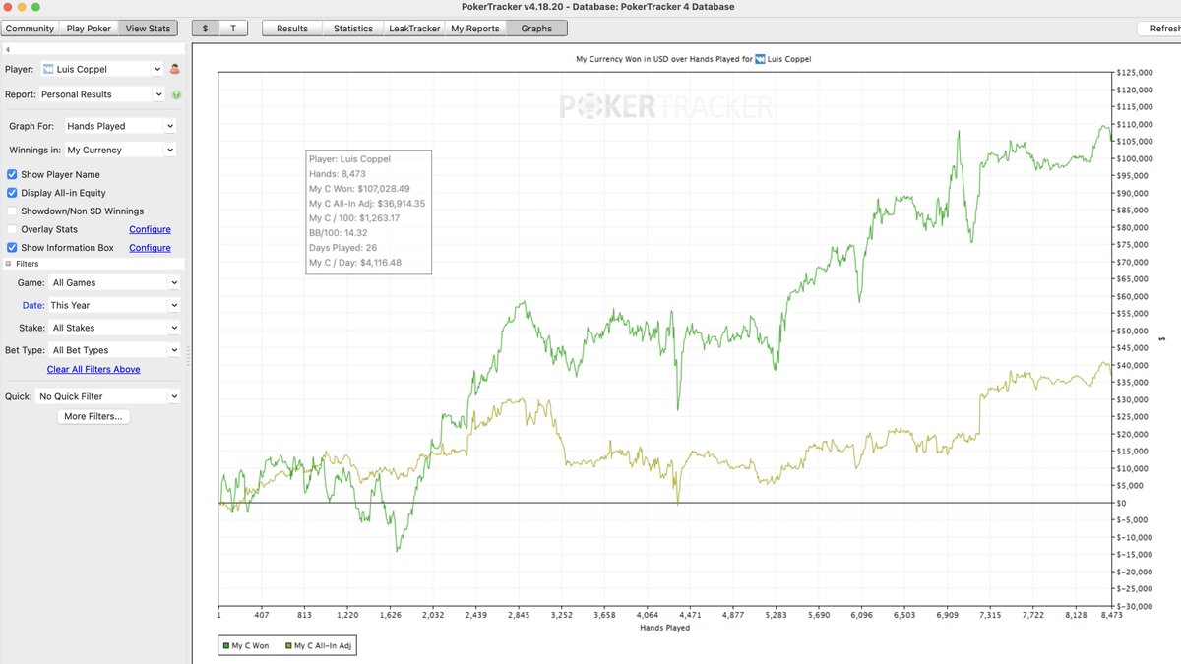Switch to cash games with $ button

(x=205, y=29)
